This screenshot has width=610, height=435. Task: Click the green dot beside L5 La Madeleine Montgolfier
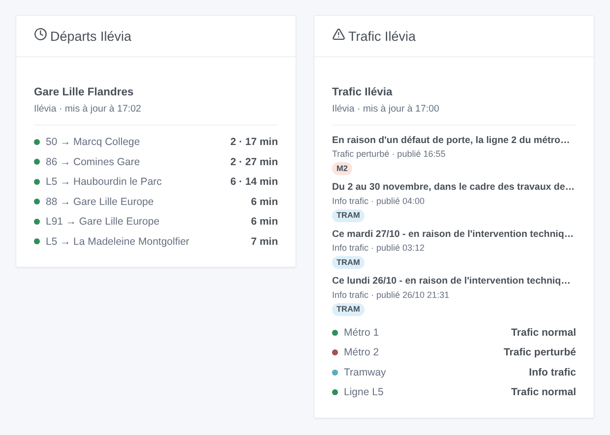tap(37, 241)
